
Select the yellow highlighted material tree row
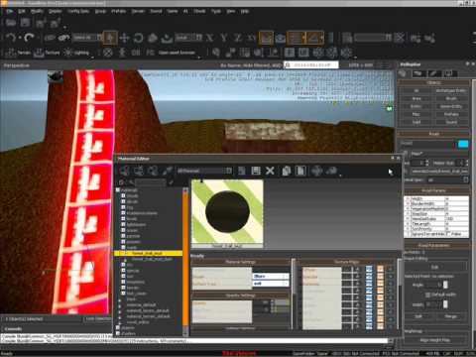pos(148,253)
